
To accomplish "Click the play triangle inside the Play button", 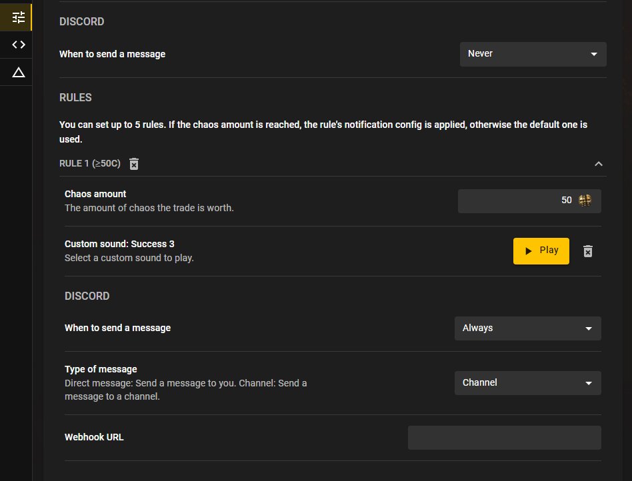I will pyautogui.click(x=529, y=250).
